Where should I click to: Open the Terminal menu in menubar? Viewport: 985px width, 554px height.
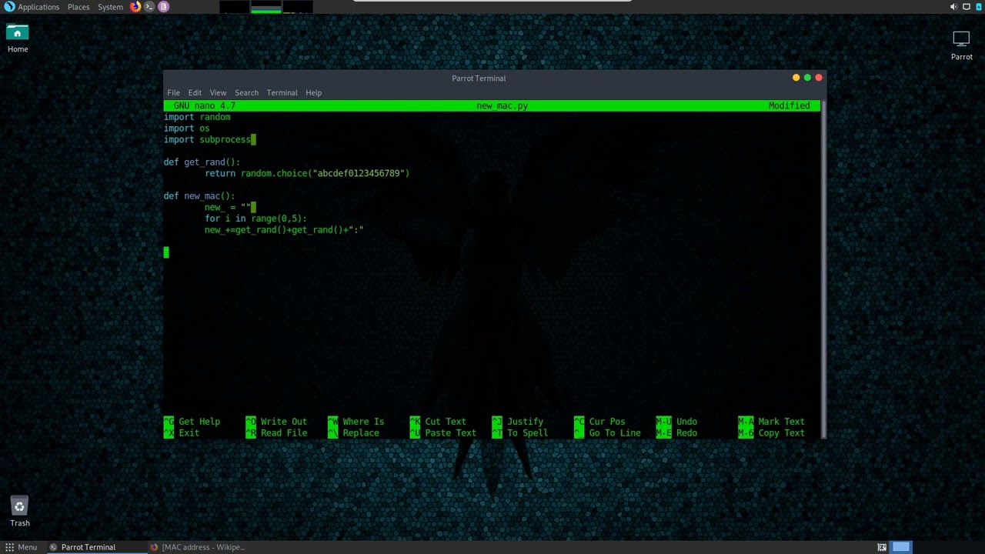coord(282,92)
